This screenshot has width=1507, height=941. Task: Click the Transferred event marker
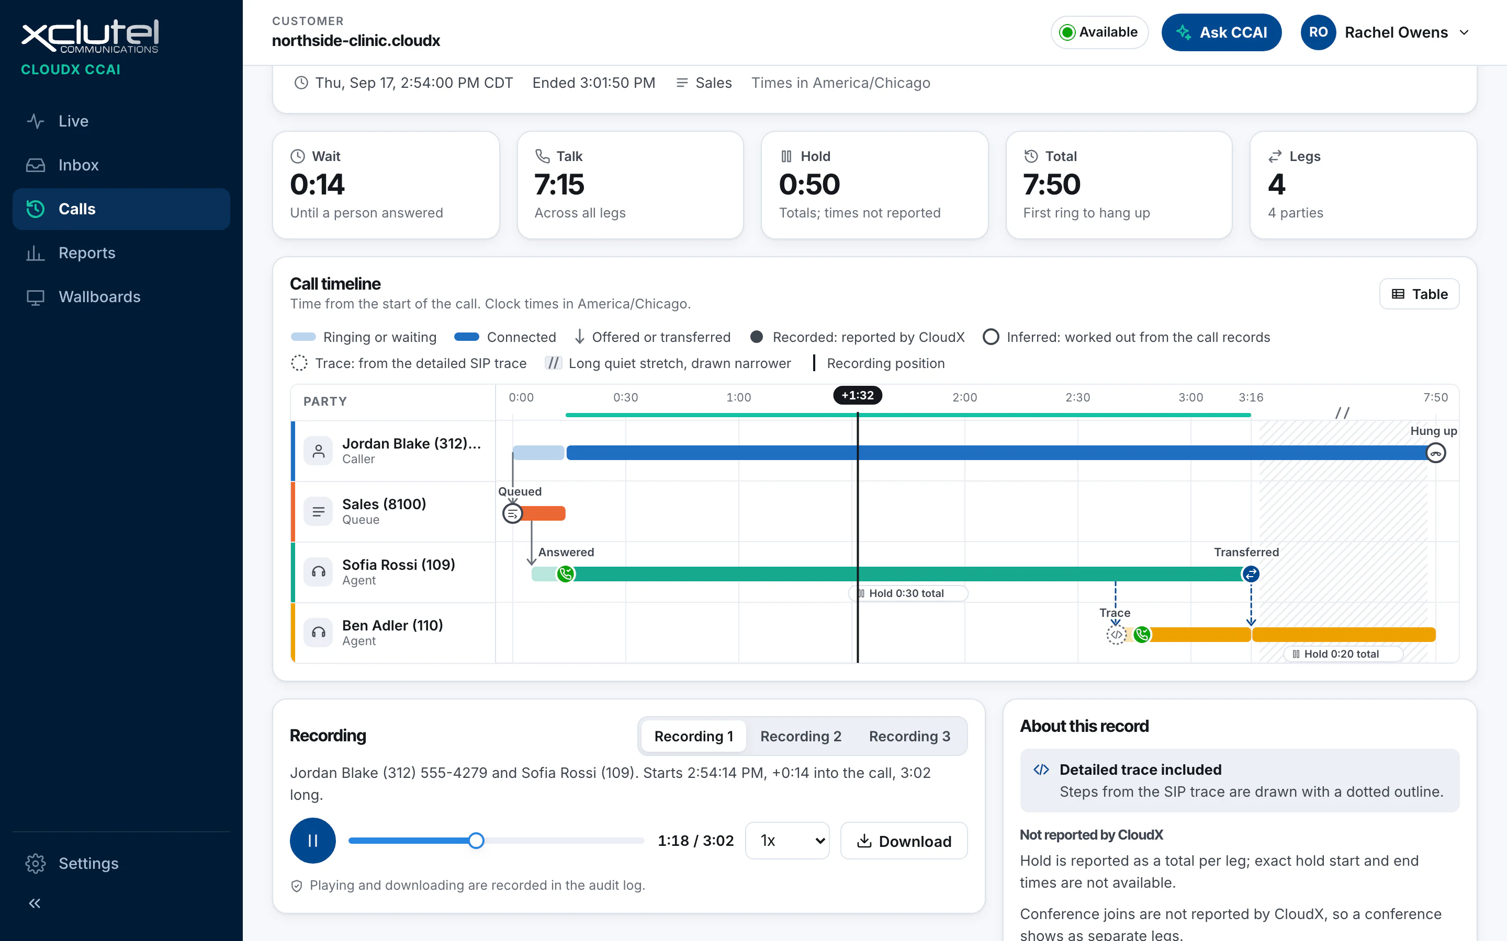tap(1251, 574)
